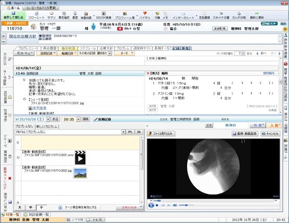289x223 pixels.
Task: Open the ヒヤリ・ハット dropdown button
Action: [x=129, y=208]
